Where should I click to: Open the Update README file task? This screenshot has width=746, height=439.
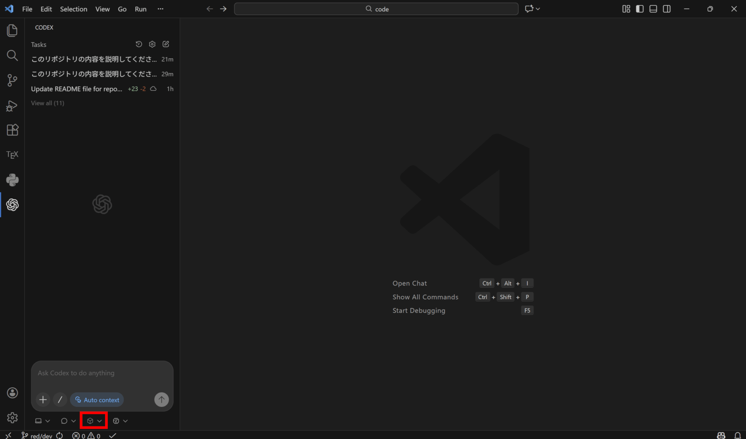[x=76, y=89]
